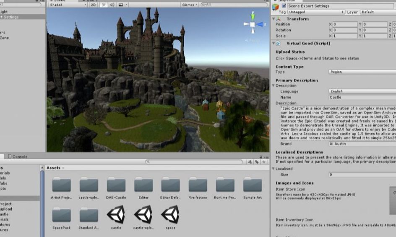Select the Editor folder

point(143,188)
